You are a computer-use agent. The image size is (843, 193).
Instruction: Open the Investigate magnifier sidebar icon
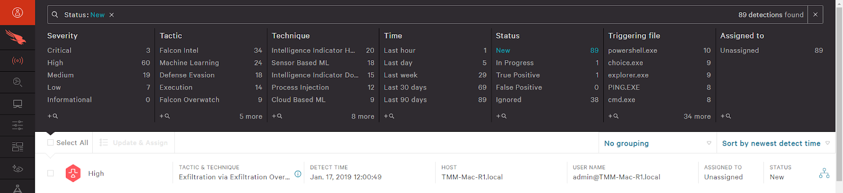tap(17, 82)
